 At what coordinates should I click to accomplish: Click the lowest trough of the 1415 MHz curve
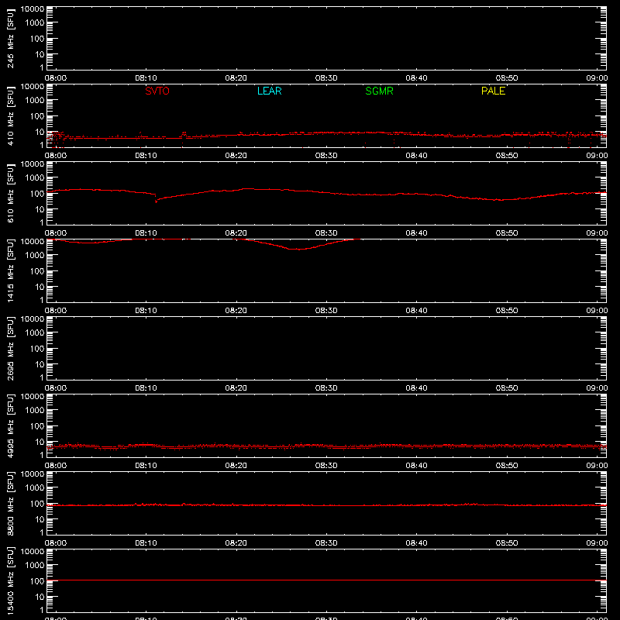click(300, 249)
